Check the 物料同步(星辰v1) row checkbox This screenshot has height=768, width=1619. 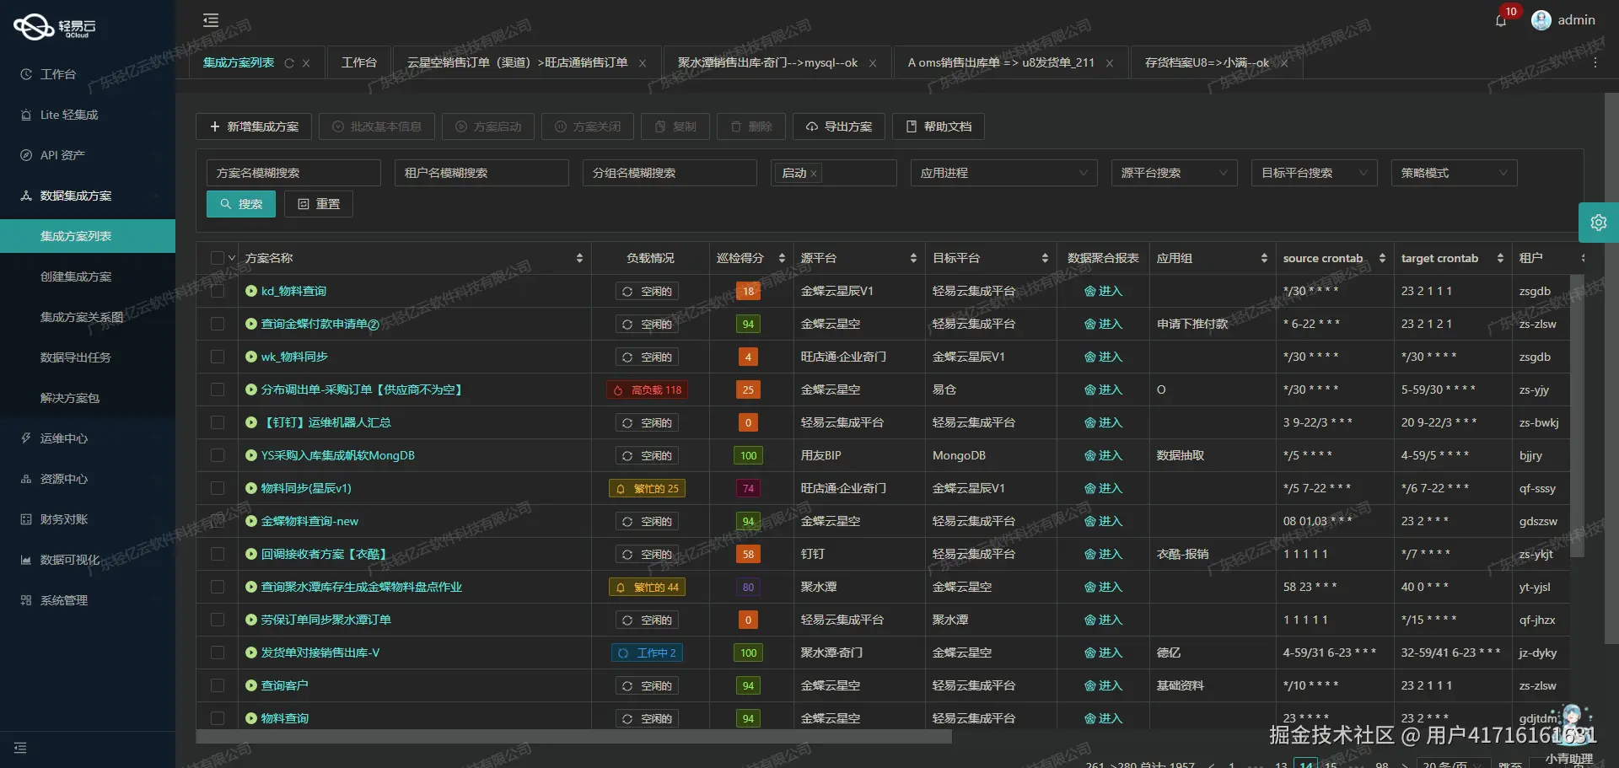pyautogui.click(x=218, y=488)
